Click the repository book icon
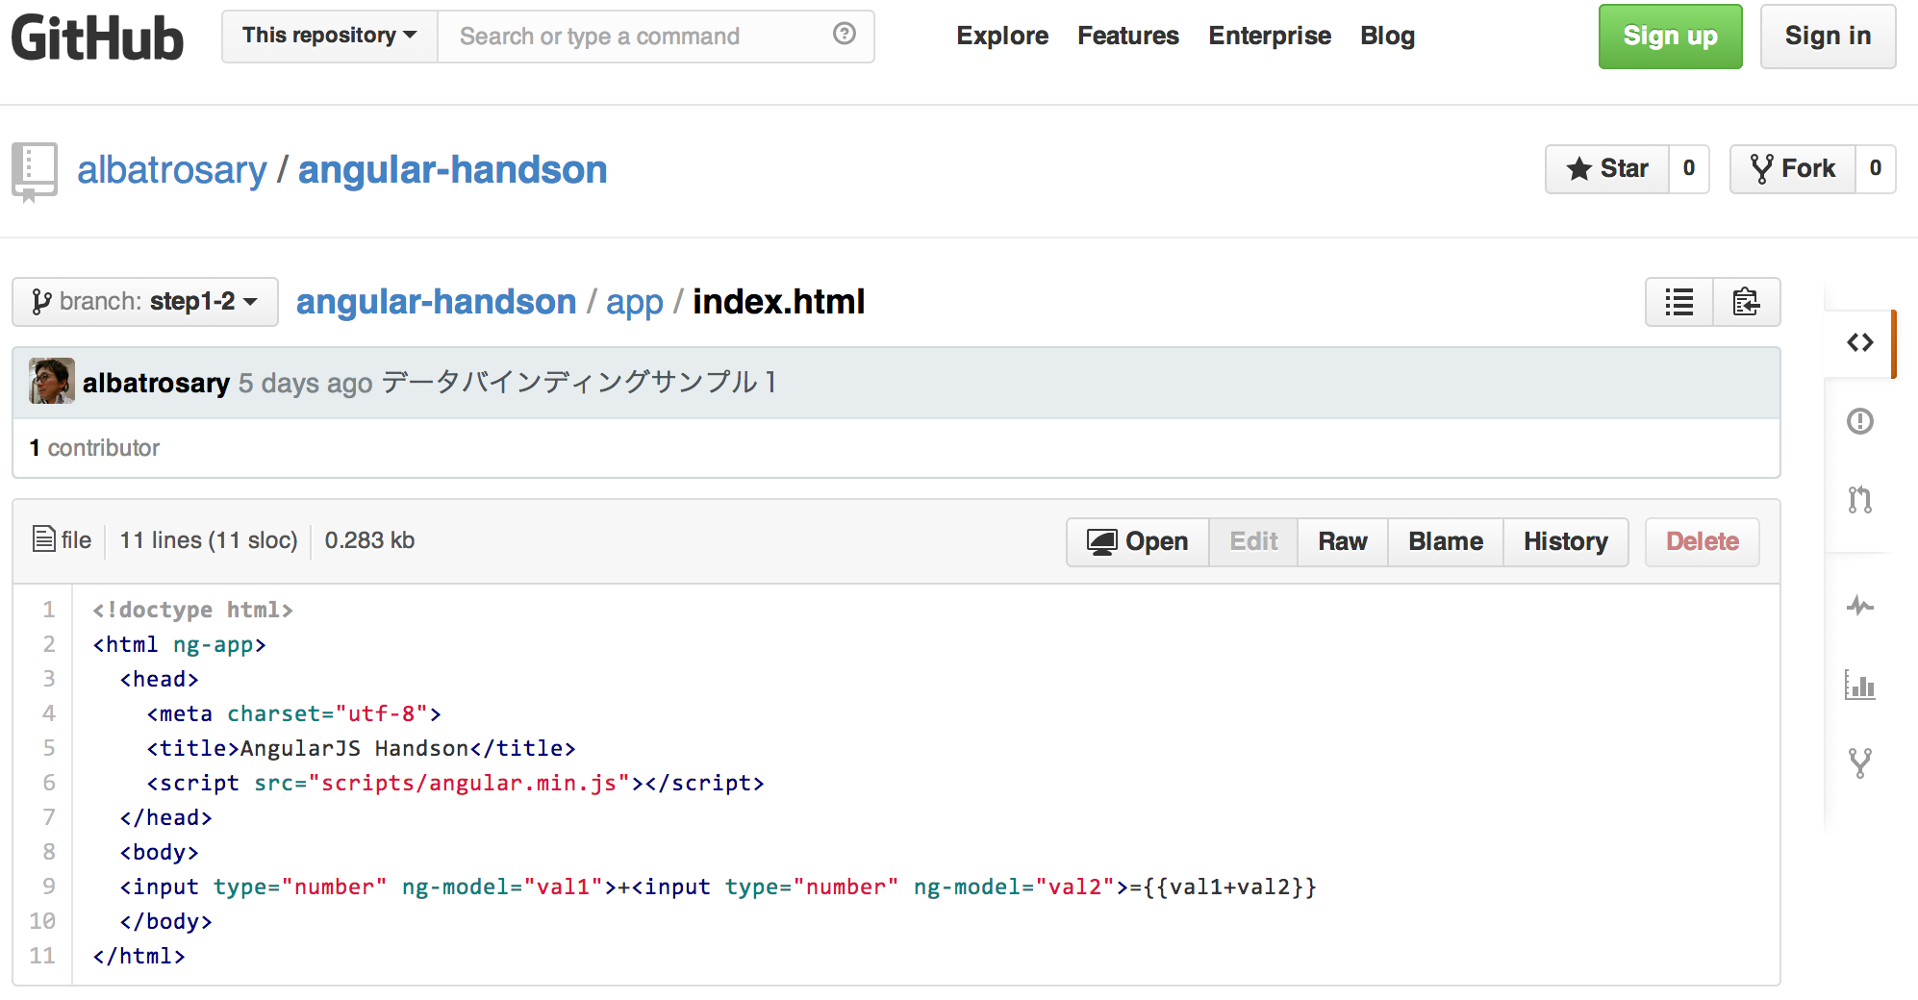Image resolution: width=1918 pixels, height=1000 pixels. pos(35,171)
